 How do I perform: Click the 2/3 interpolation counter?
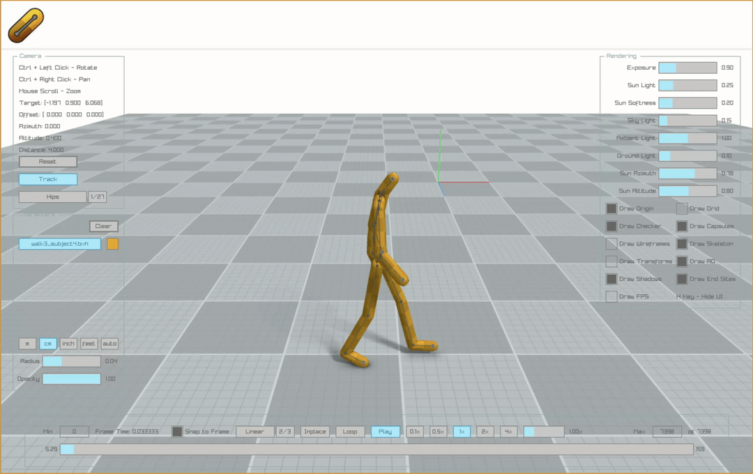point(285,431)
